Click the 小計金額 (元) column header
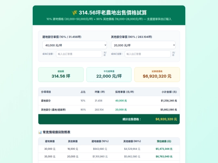The height and width of the screenshot is (163, 218). [x=169, y=92]
